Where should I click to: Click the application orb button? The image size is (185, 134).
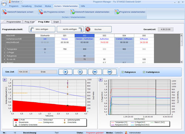click(x=4, y=3)
